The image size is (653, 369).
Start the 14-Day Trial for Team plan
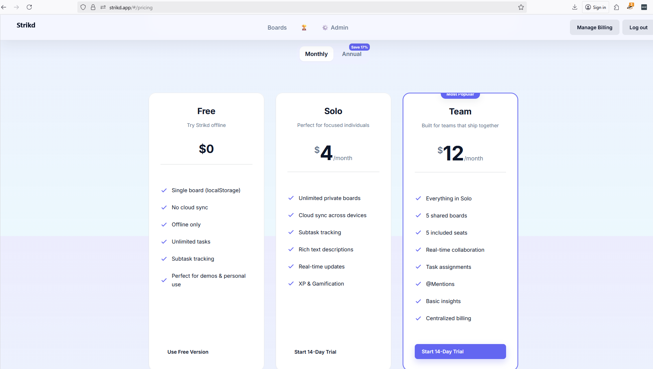pyautogui.click(x=460, y=351)
